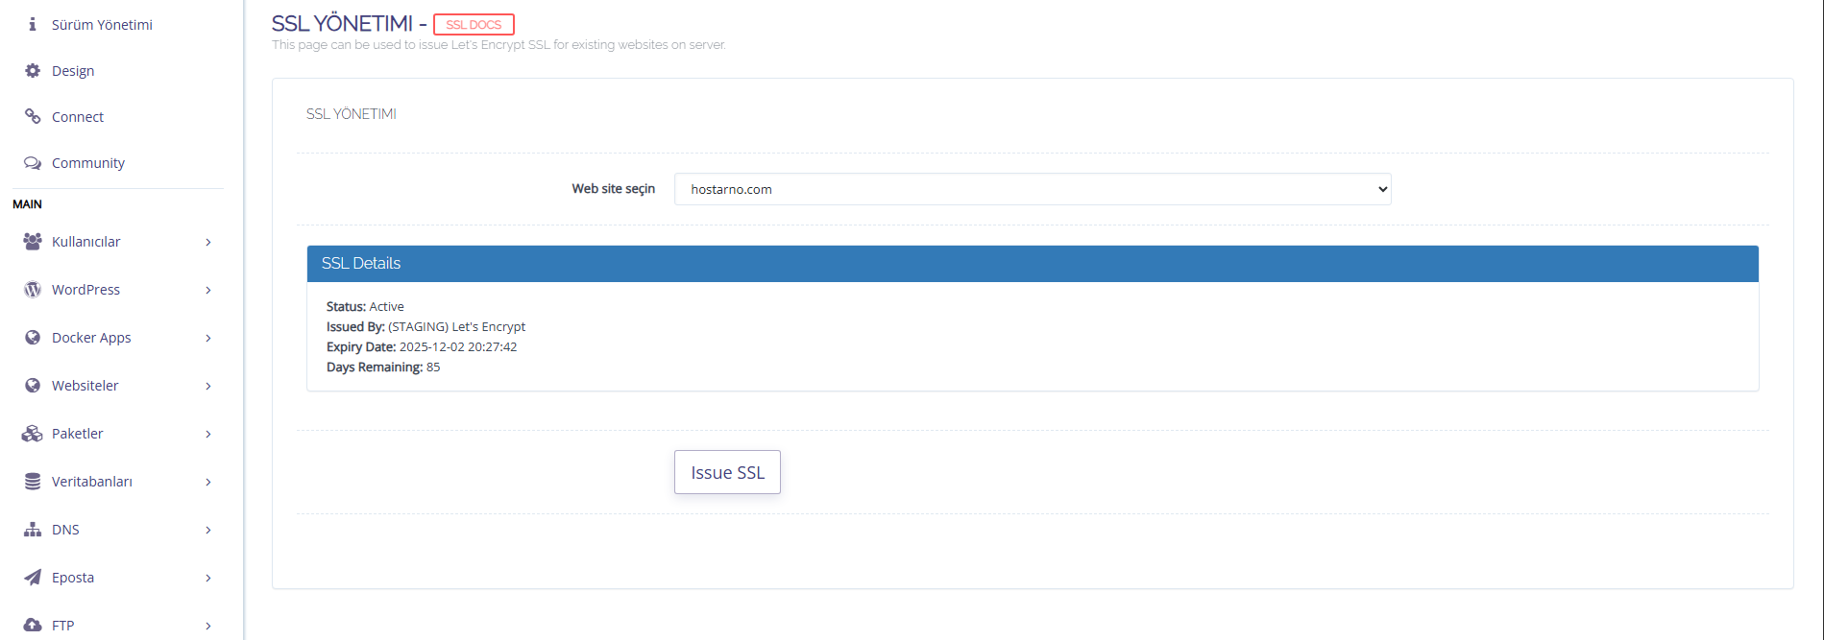The image size is (1824, 640).
Task: Open the SSL DOCS link
Action: click(x=474, y=24)
